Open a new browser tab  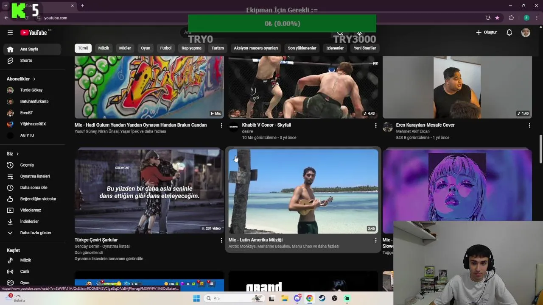[x=82, y=6]
